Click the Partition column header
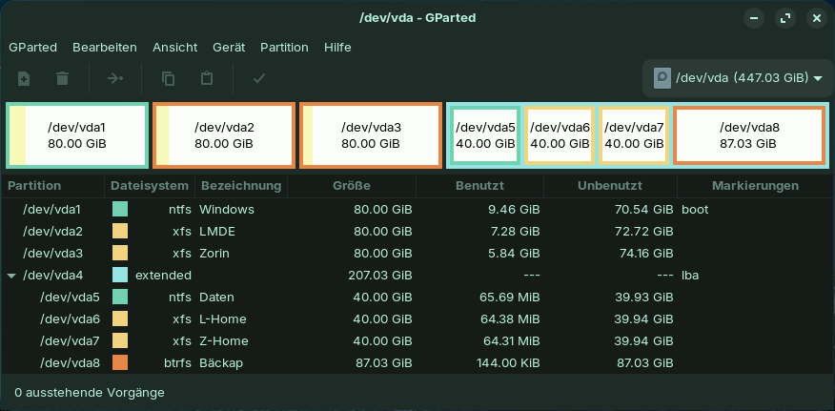Image resolution: width=835 pixels, height=411 pixels. click(52, 186)
